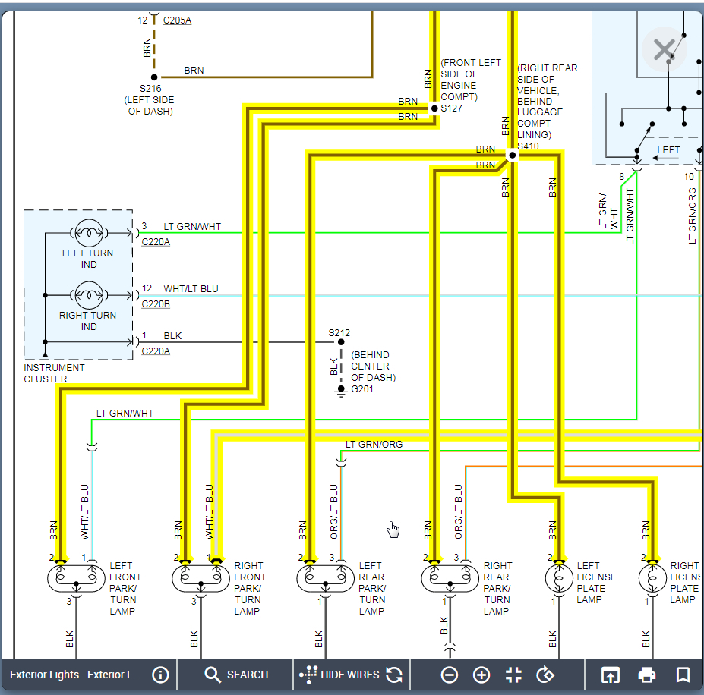Zoom out using the minus icon
704x695 pixels.
click(450, 675)
